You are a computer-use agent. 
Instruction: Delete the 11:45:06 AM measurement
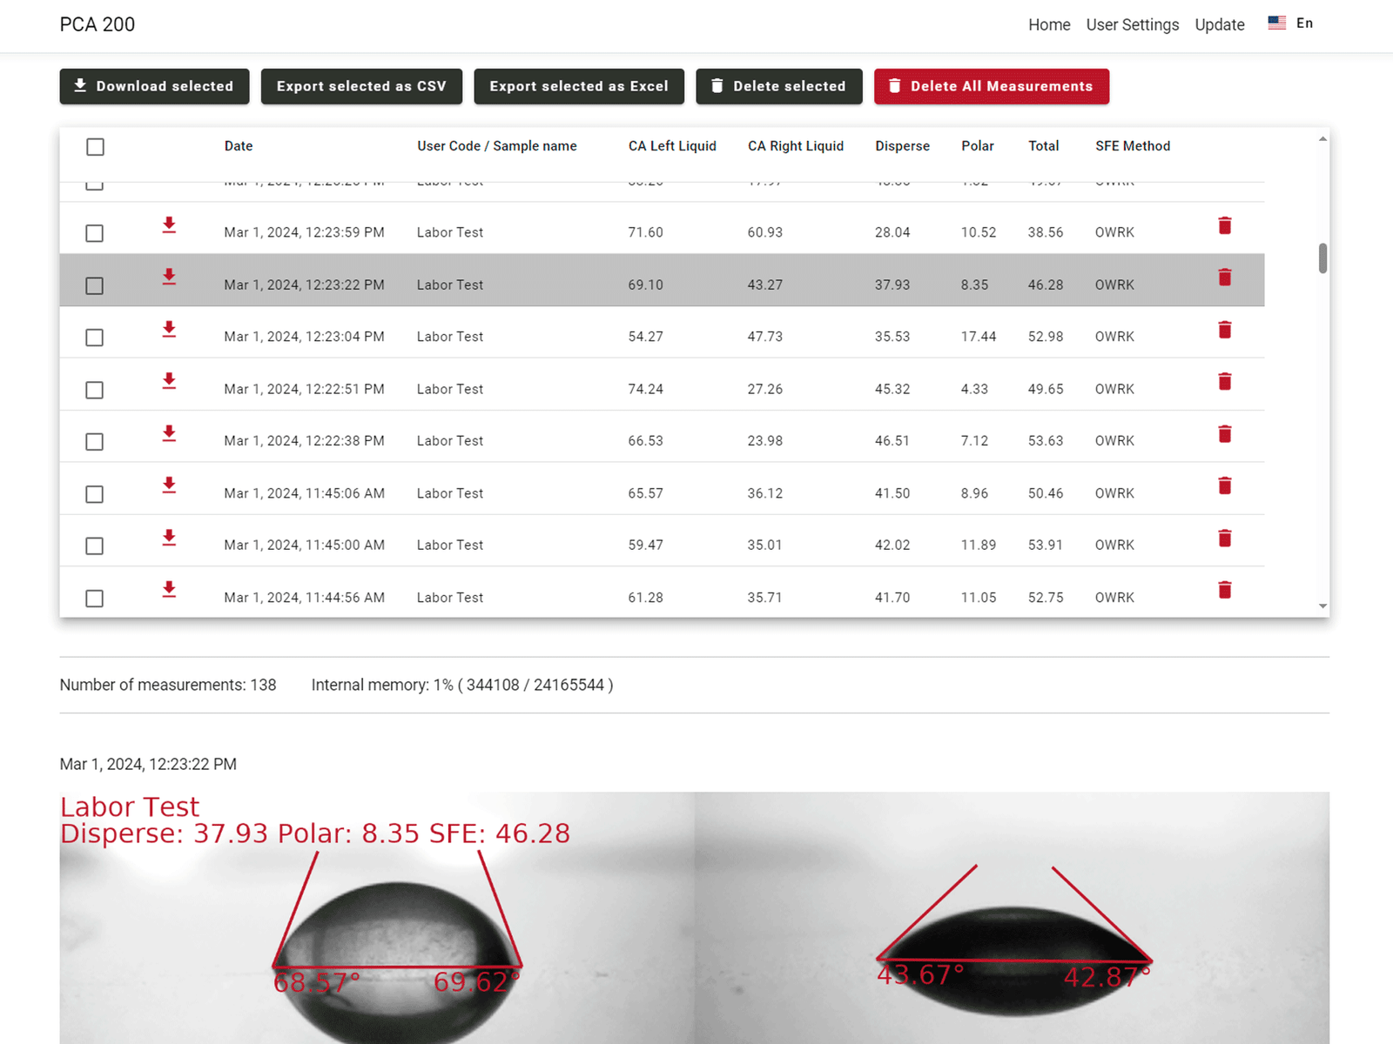[x=1224, y=486]
